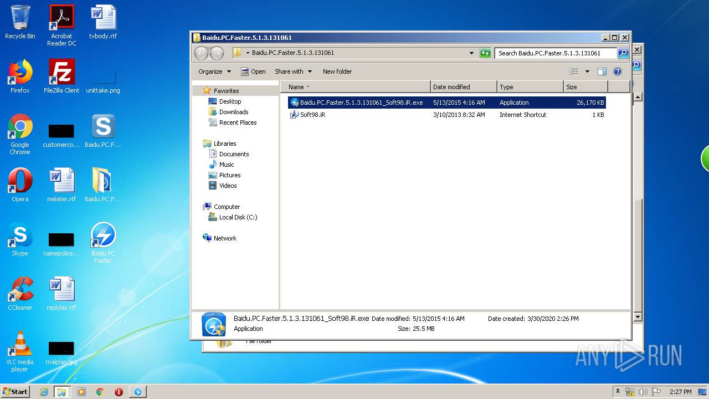The height and width of the screenshot is (399, 709).
Task: Open Desktop in the Favorites list
Action: pos(230,101)
